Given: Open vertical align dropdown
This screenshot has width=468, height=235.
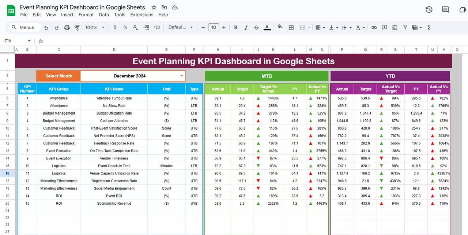Looking at the screenshot, I should (334, 27).
